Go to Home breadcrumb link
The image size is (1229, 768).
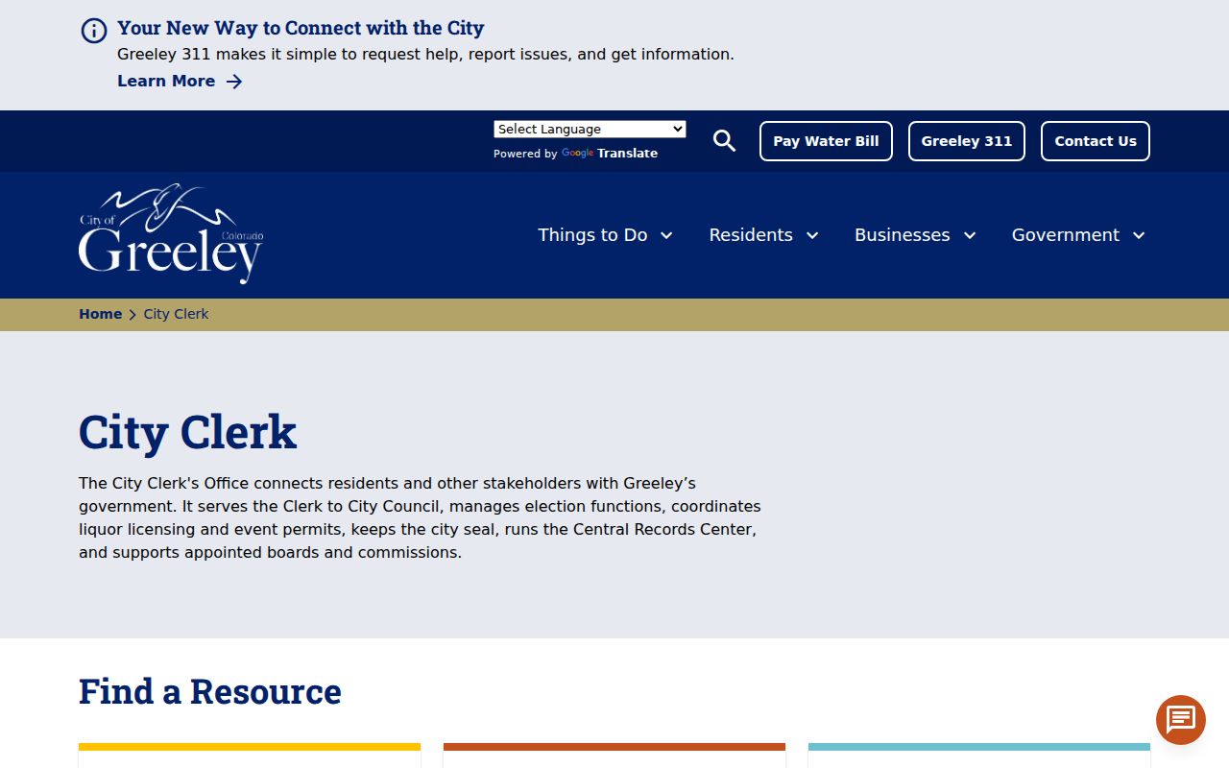pos(100,314)
